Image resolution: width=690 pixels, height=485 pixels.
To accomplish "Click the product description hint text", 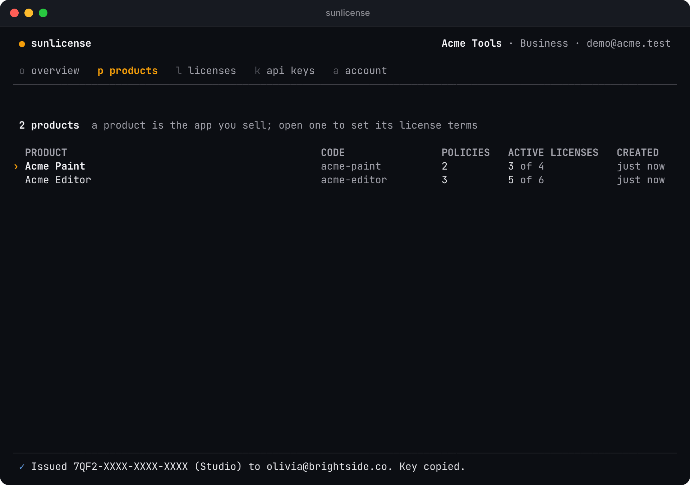I will tap(285, 125).
